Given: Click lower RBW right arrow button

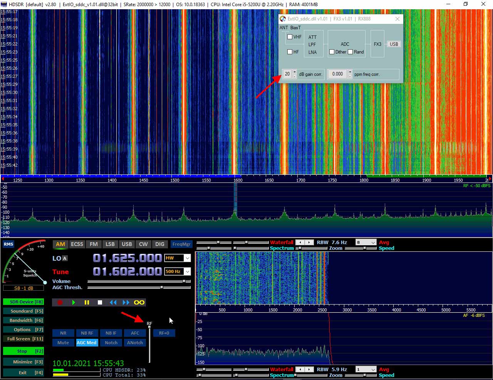Looking at the screenshot, I should click(309, 370).
